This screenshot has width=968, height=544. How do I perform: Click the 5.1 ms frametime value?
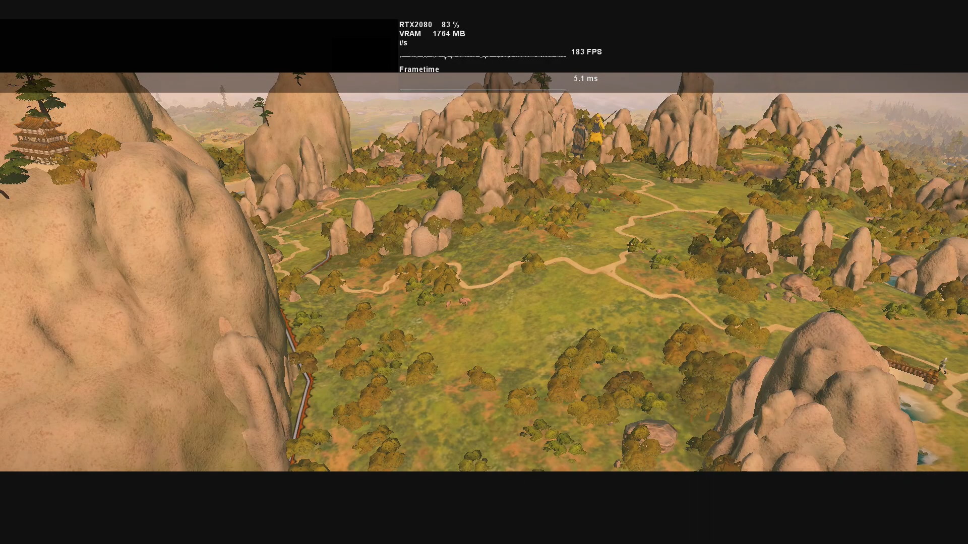(586, 79)
